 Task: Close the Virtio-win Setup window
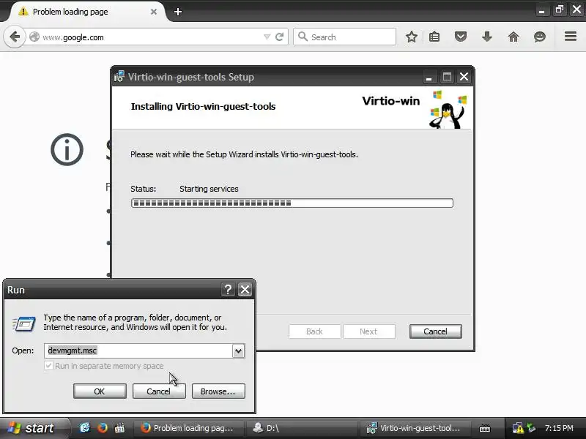(x=464, y=77)
